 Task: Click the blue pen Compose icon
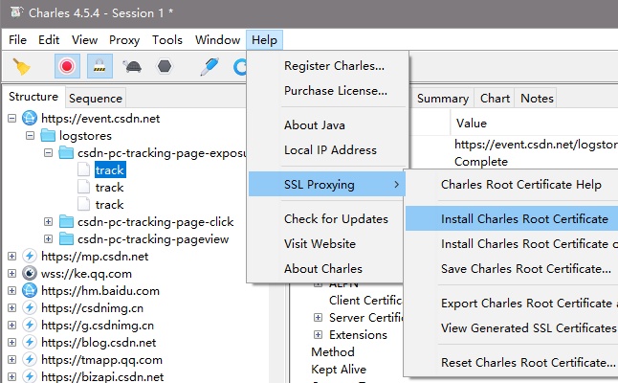click(210, 66)
